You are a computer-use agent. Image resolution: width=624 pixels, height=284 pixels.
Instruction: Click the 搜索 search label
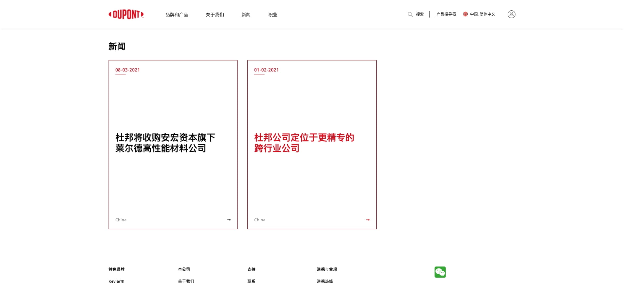pos(420,14)
